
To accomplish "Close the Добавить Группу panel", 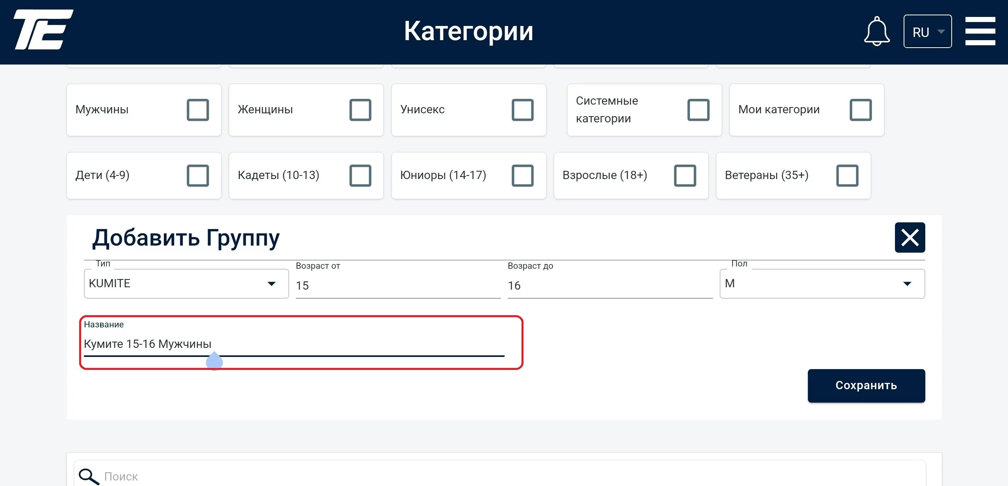I will (910, 238).
